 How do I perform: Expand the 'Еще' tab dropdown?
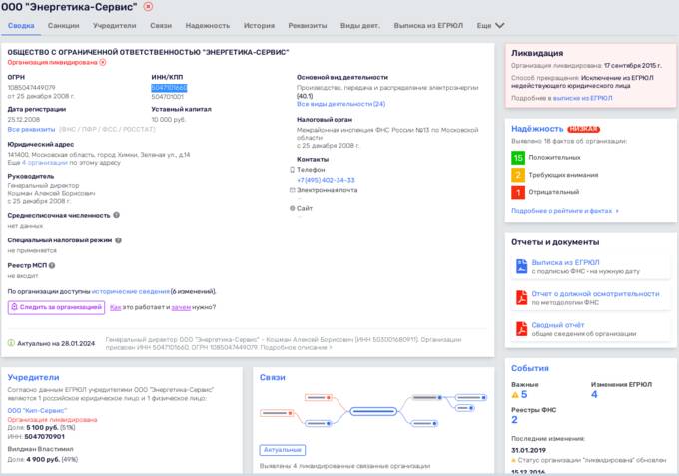pos(490,26)
